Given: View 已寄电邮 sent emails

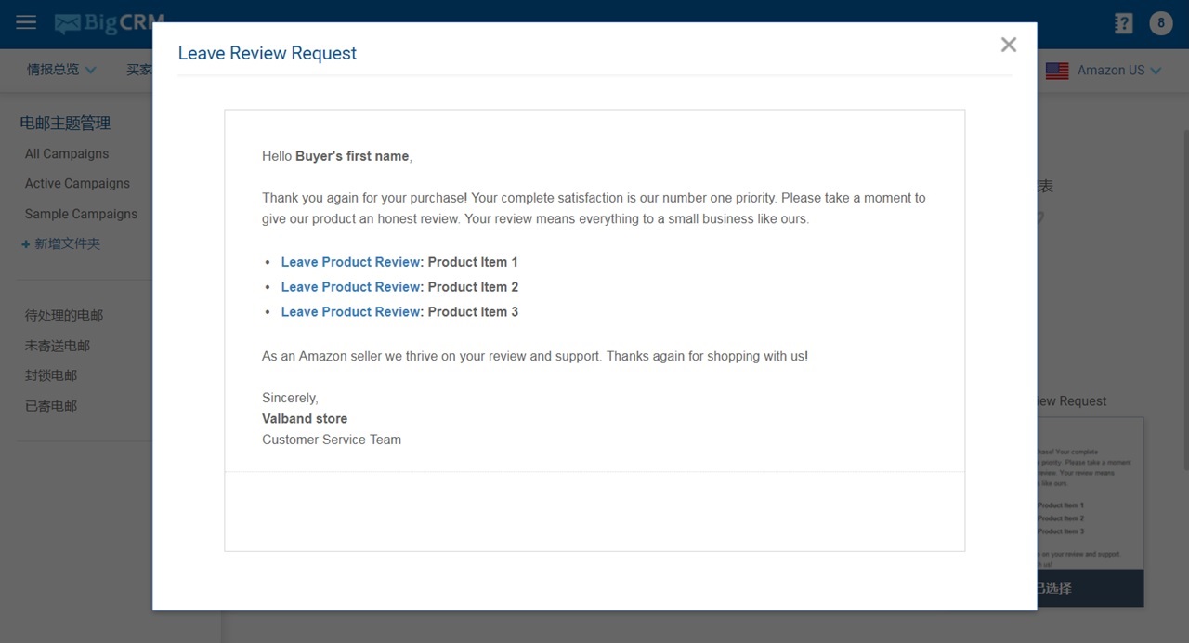Looking at the screenshot, I should (51, 406).
